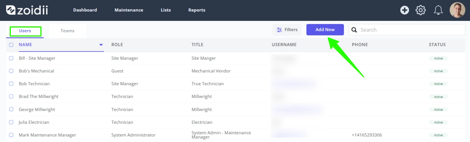470x142 pixels.
Task: Check the George Millwright row
Action: pyautogui.click(x=11, y=109)
